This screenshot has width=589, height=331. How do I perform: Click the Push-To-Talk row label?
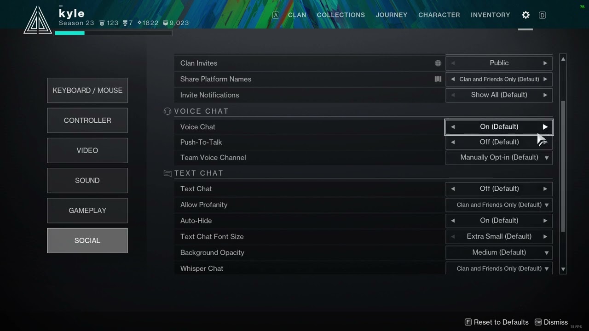(x=201, y=142)
